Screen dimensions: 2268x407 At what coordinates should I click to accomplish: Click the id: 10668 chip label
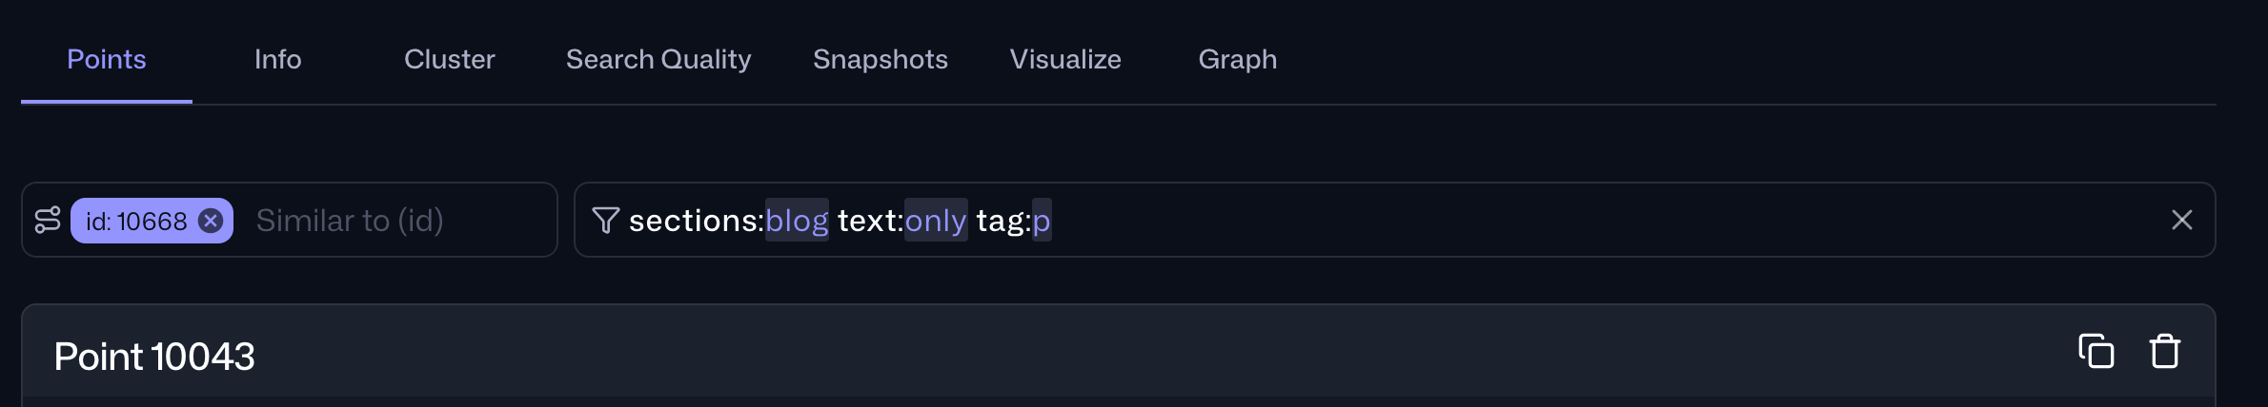pos(136,222)
